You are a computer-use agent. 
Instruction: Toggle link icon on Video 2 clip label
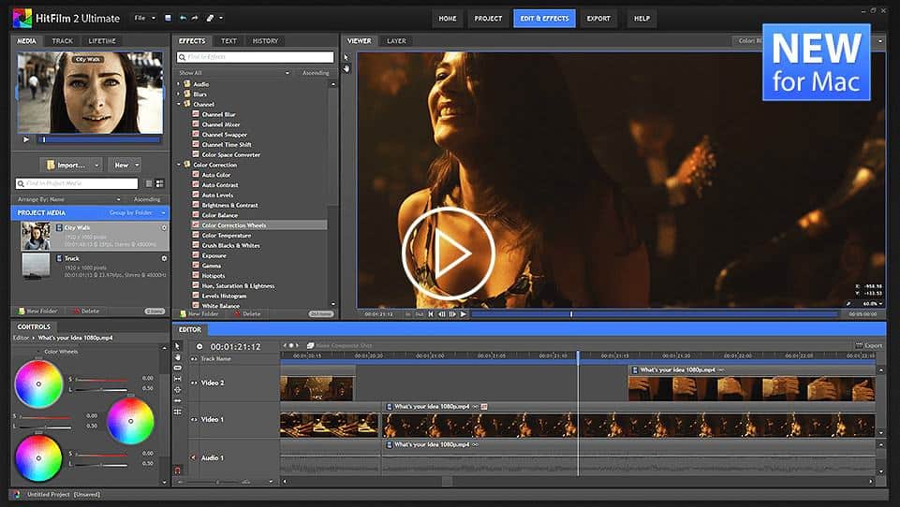[x=721, y=369]
